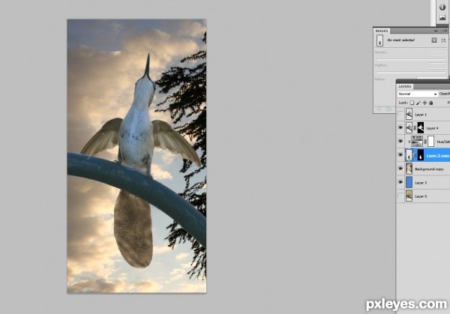Click the add pixel mask button
The height and width of the screenshot is (314, 450).
pos(434,40)
